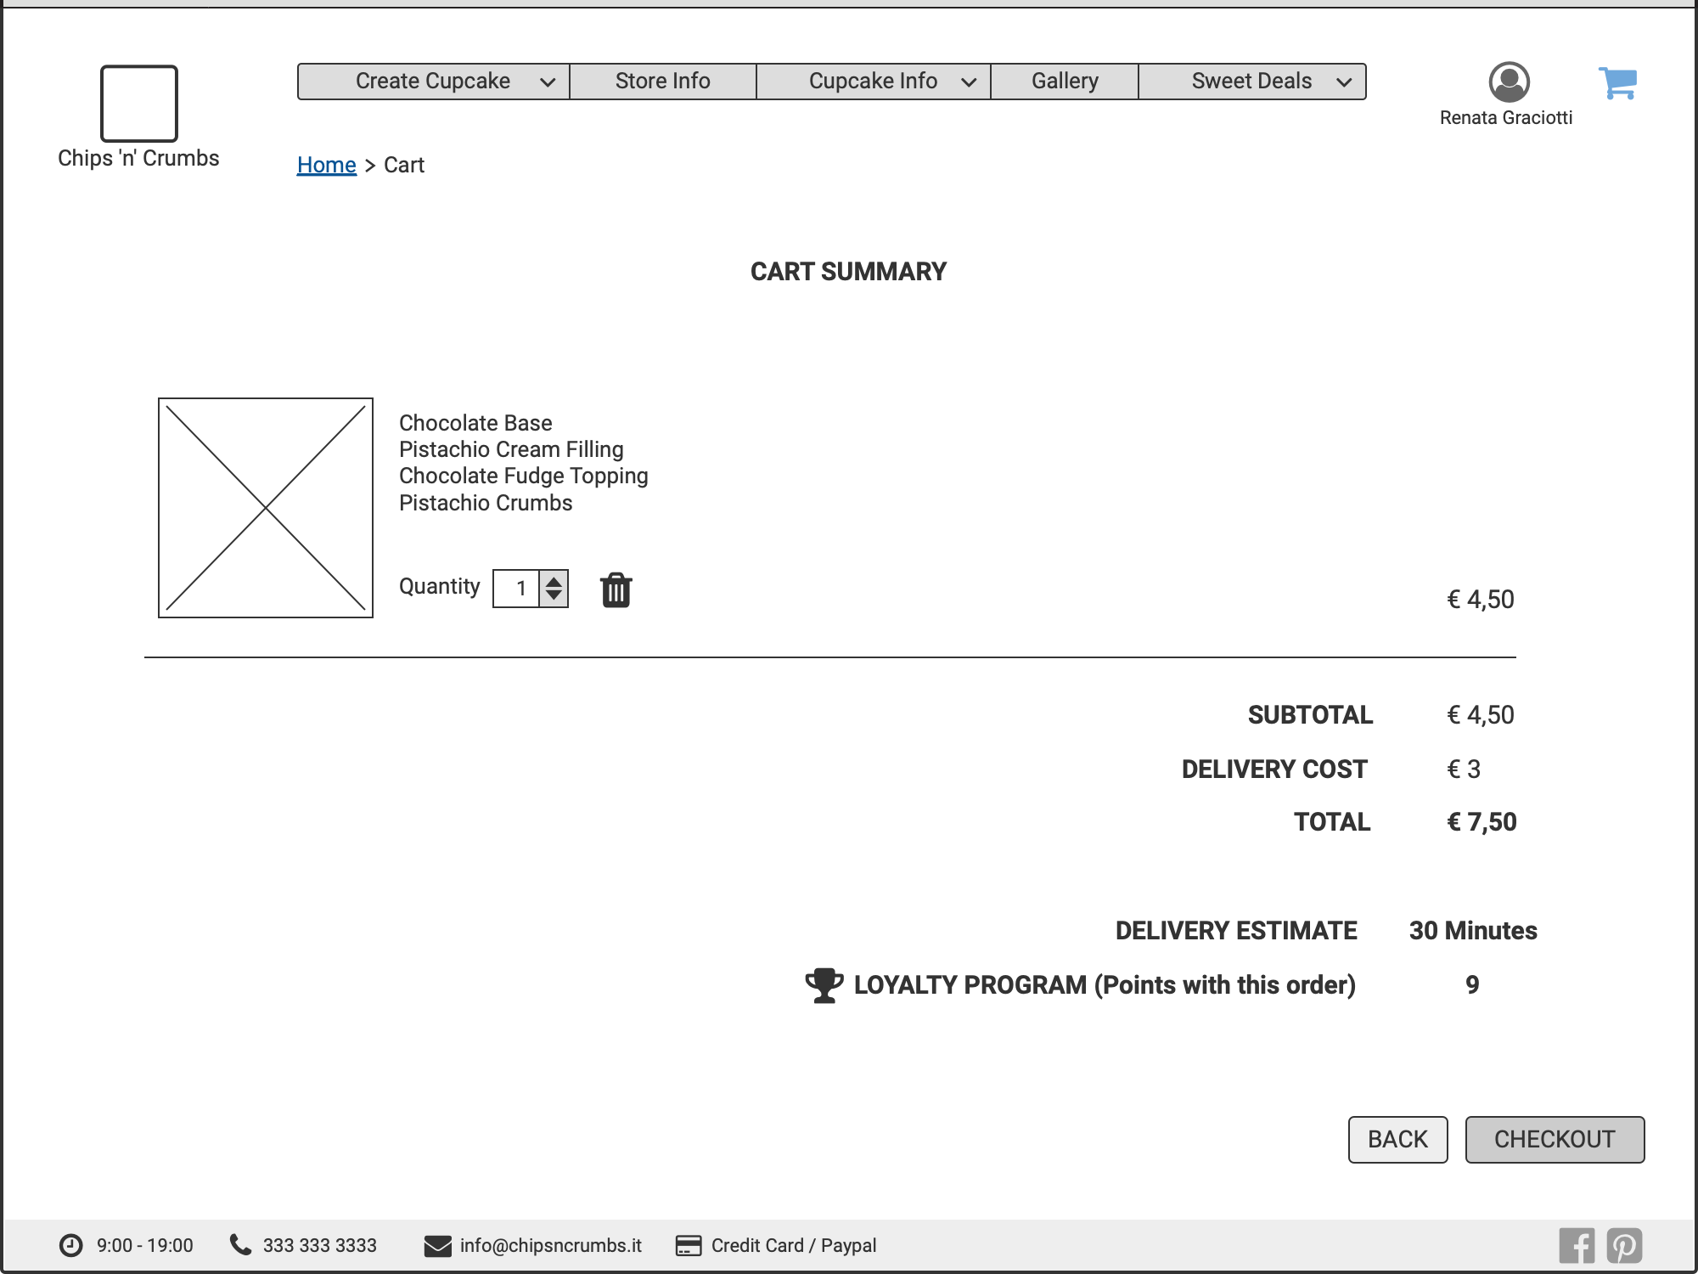This screenshot has width=1698, height=1274.
Task: Click the user profile avatar icon
Action: tap(1509, 82)
